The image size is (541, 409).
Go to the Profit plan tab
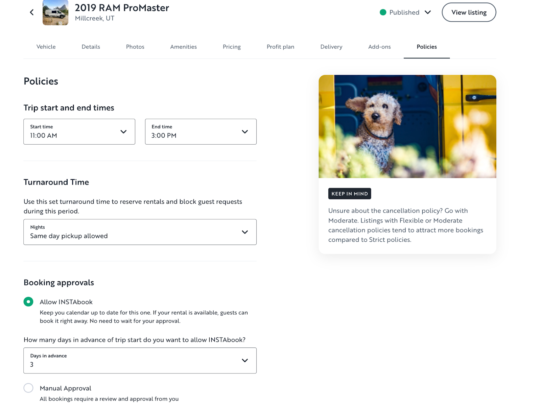point(280,47)
